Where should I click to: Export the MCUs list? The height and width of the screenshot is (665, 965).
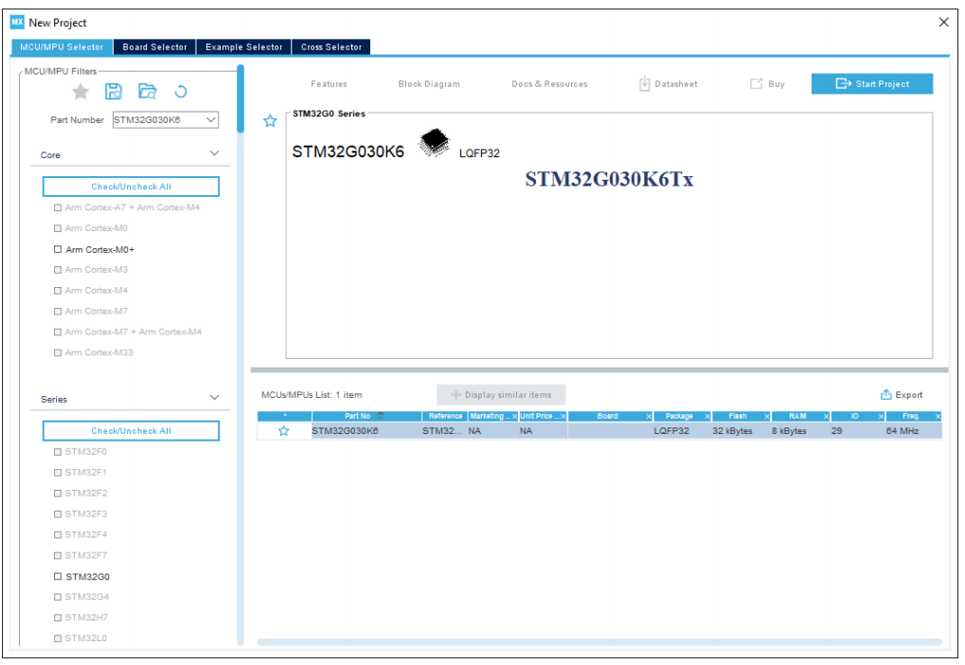click(903, 394)
